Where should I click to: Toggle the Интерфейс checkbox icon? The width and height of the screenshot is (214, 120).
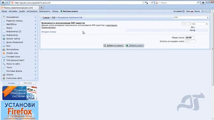[x=184, y=11]
